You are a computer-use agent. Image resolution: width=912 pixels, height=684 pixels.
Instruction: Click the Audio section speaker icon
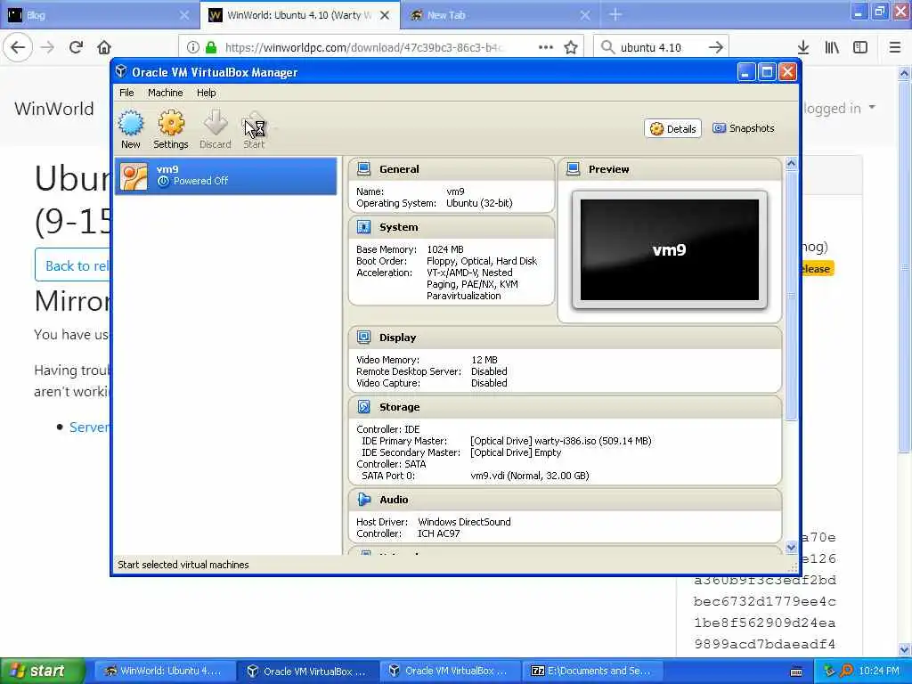coord(364,500)
